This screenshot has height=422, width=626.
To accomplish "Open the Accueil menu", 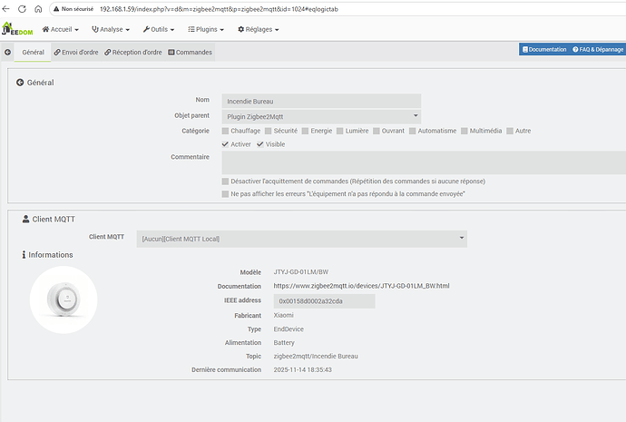I will point(60,29).
